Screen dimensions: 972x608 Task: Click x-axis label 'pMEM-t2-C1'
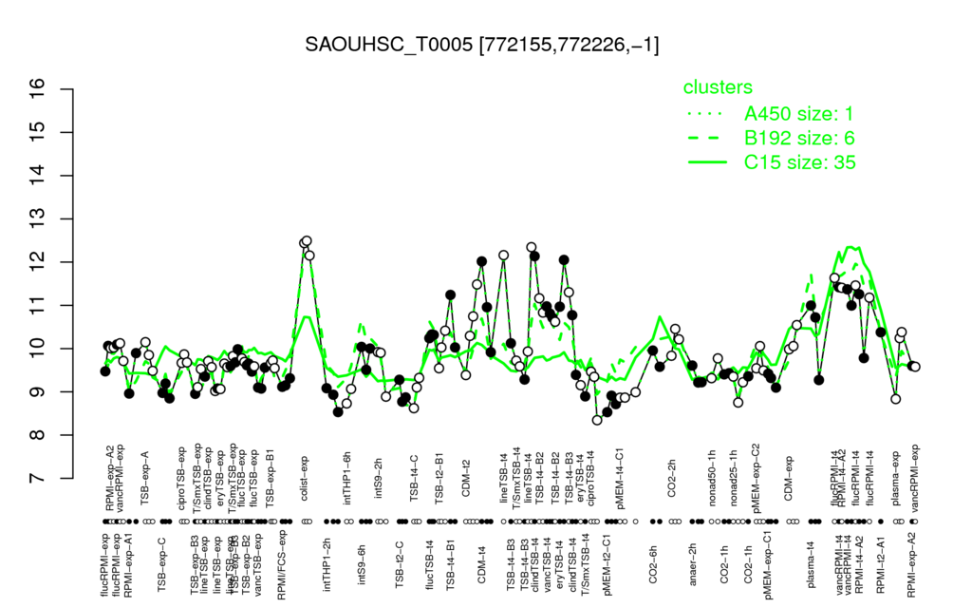(x=607, y=564)
